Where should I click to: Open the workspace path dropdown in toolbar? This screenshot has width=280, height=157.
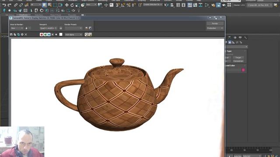pos(259,5)
